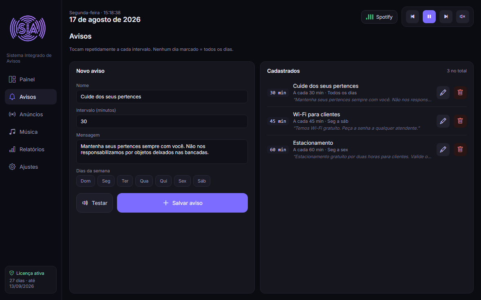Viewport: 481px width, 300px height.
Task: Skip to the next track
Action: pos(446,17)
